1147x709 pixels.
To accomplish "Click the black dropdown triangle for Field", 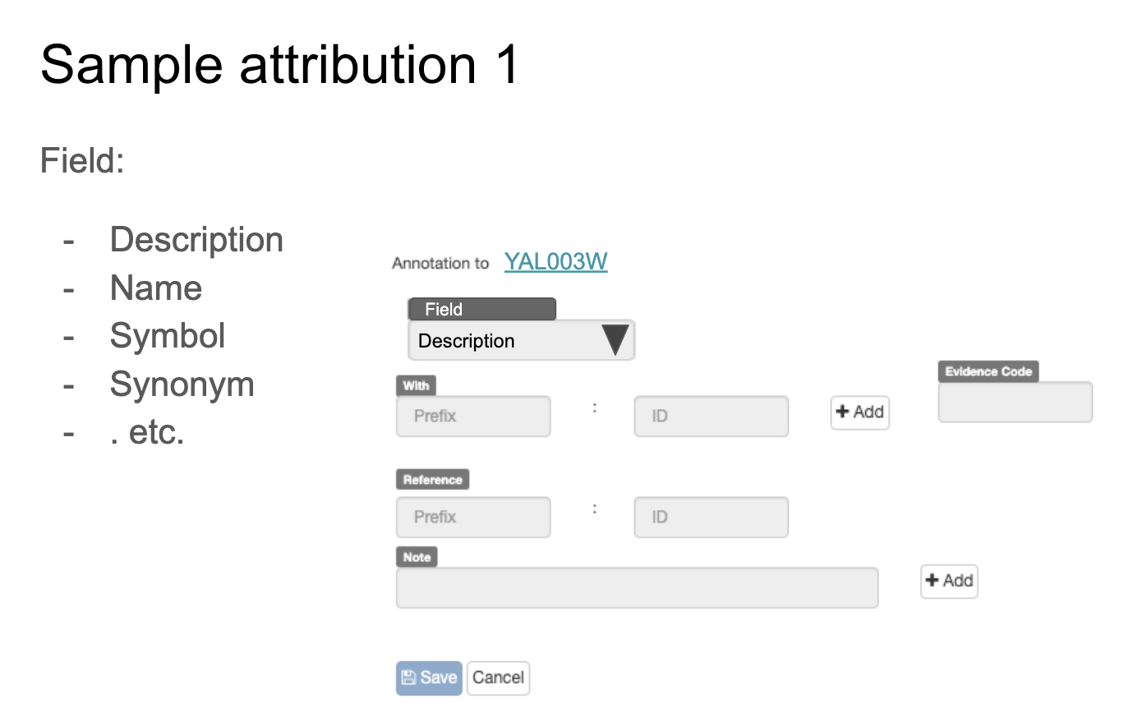I will click(615, 338).
